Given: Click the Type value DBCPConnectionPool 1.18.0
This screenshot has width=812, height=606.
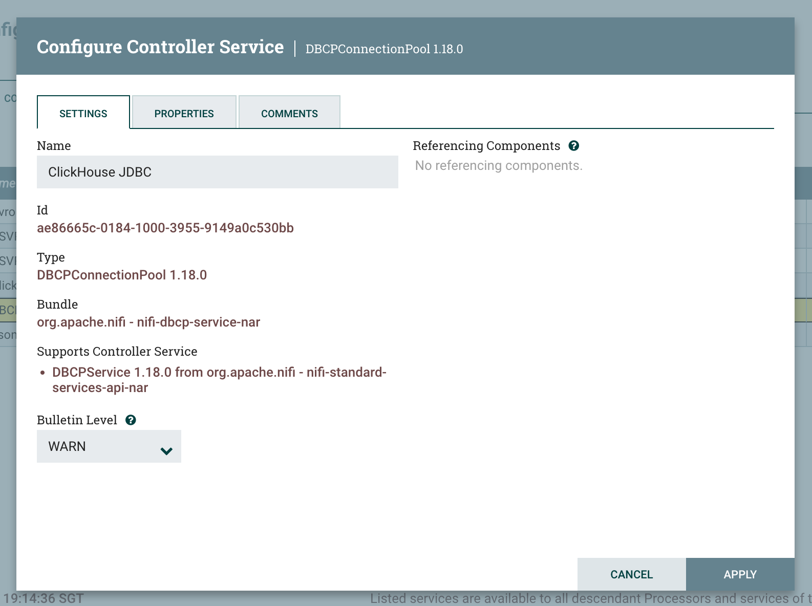Looking at the screenshot, I should (x=122, y=275).
